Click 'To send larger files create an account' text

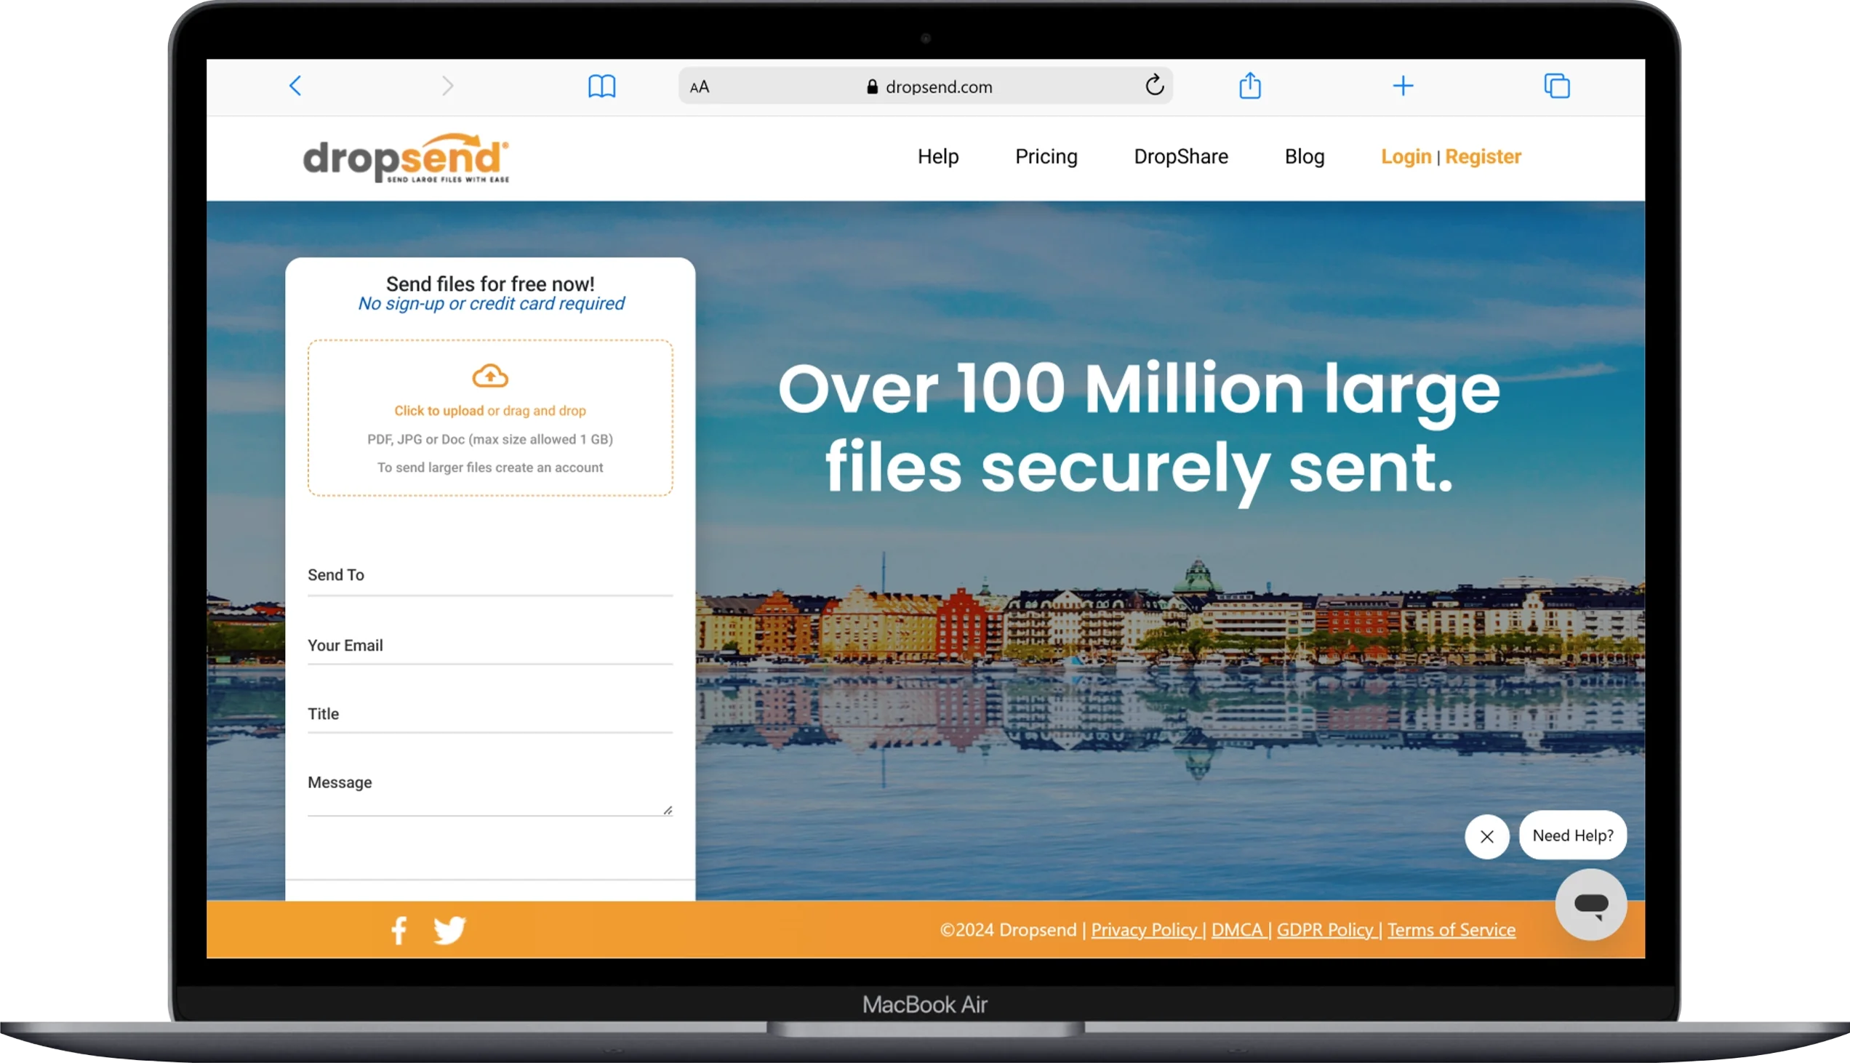[490, 468]
